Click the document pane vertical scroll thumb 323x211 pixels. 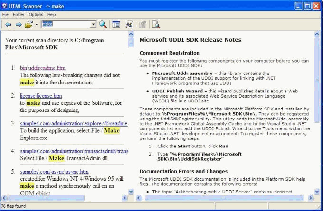[317, 80]
